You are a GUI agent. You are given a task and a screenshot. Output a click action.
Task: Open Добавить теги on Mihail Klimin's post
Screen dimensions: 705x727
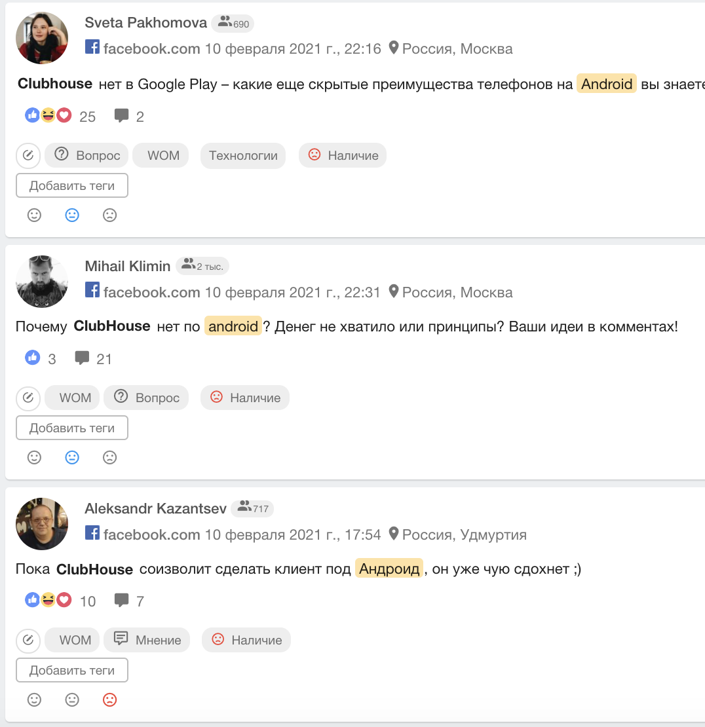72,428
